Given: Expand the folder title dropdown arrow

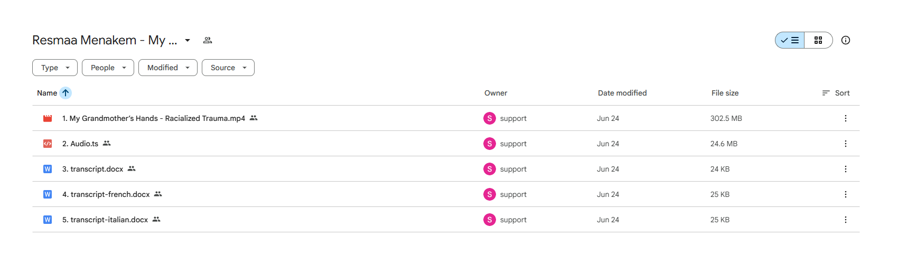Looking at the screenshot, I should 188,40.
